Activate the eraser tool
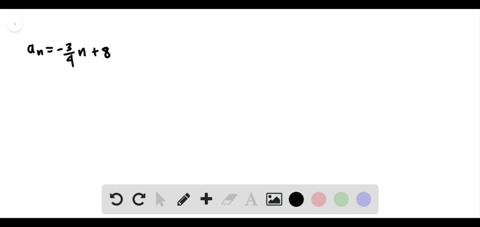The height and width of the screenshot is (227, 480). tap(229, 199)
